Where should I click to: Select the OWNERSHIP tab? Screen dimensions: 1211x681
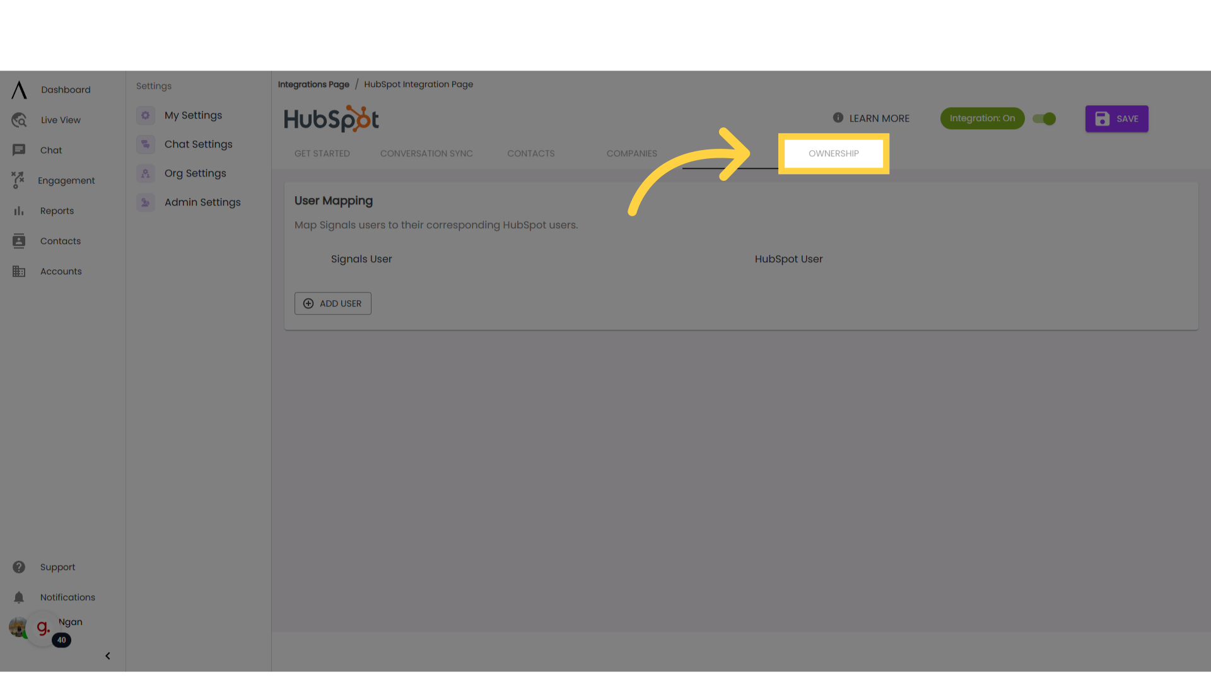pos(833,153)
